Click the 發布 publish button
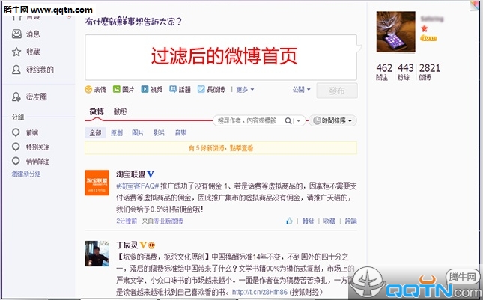Viewport: 483px width, 300px height. coord(337,91)
